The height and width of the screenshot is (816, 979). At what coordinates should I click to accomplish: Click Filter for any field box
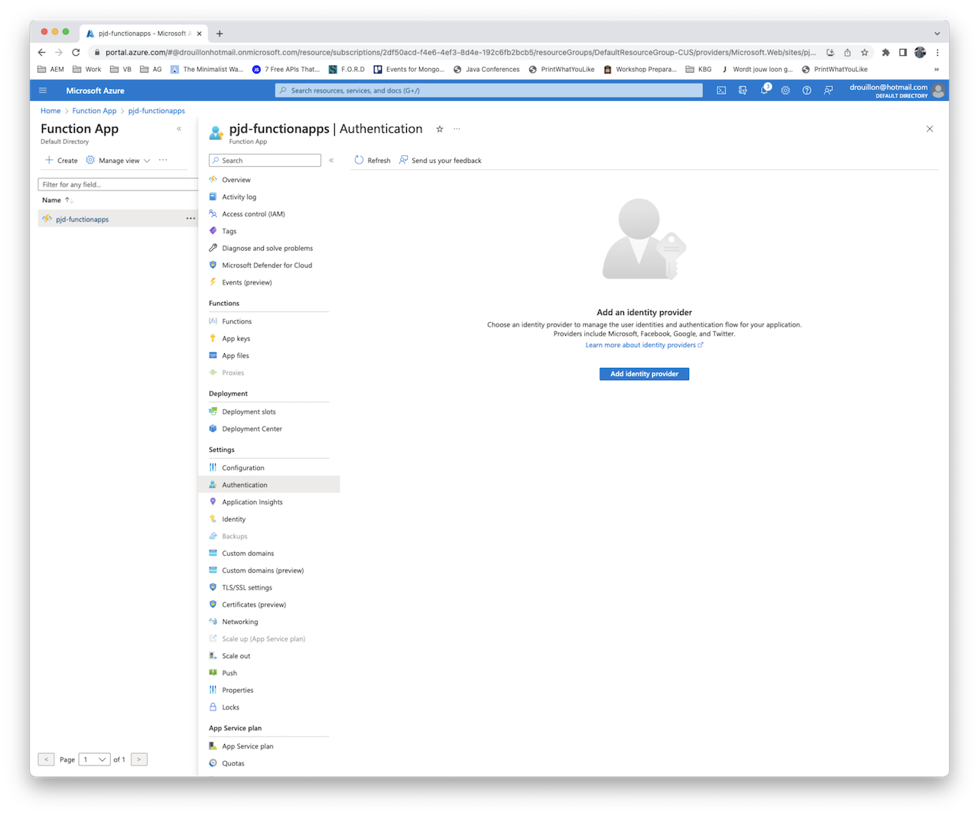118,184
